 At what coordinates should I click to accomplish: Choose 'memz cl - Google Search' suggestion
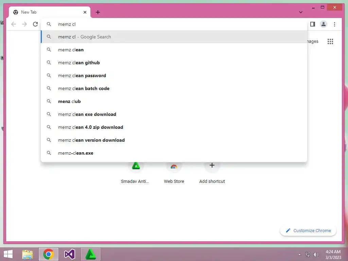(x=174, y=37)
